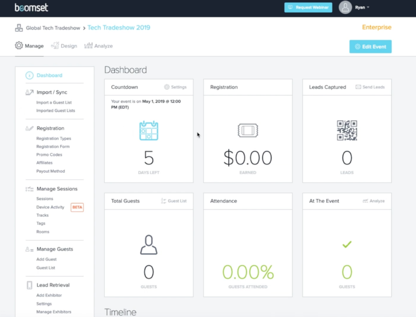
Task: Open Registration Form
Action: click(x=53, y=147)
